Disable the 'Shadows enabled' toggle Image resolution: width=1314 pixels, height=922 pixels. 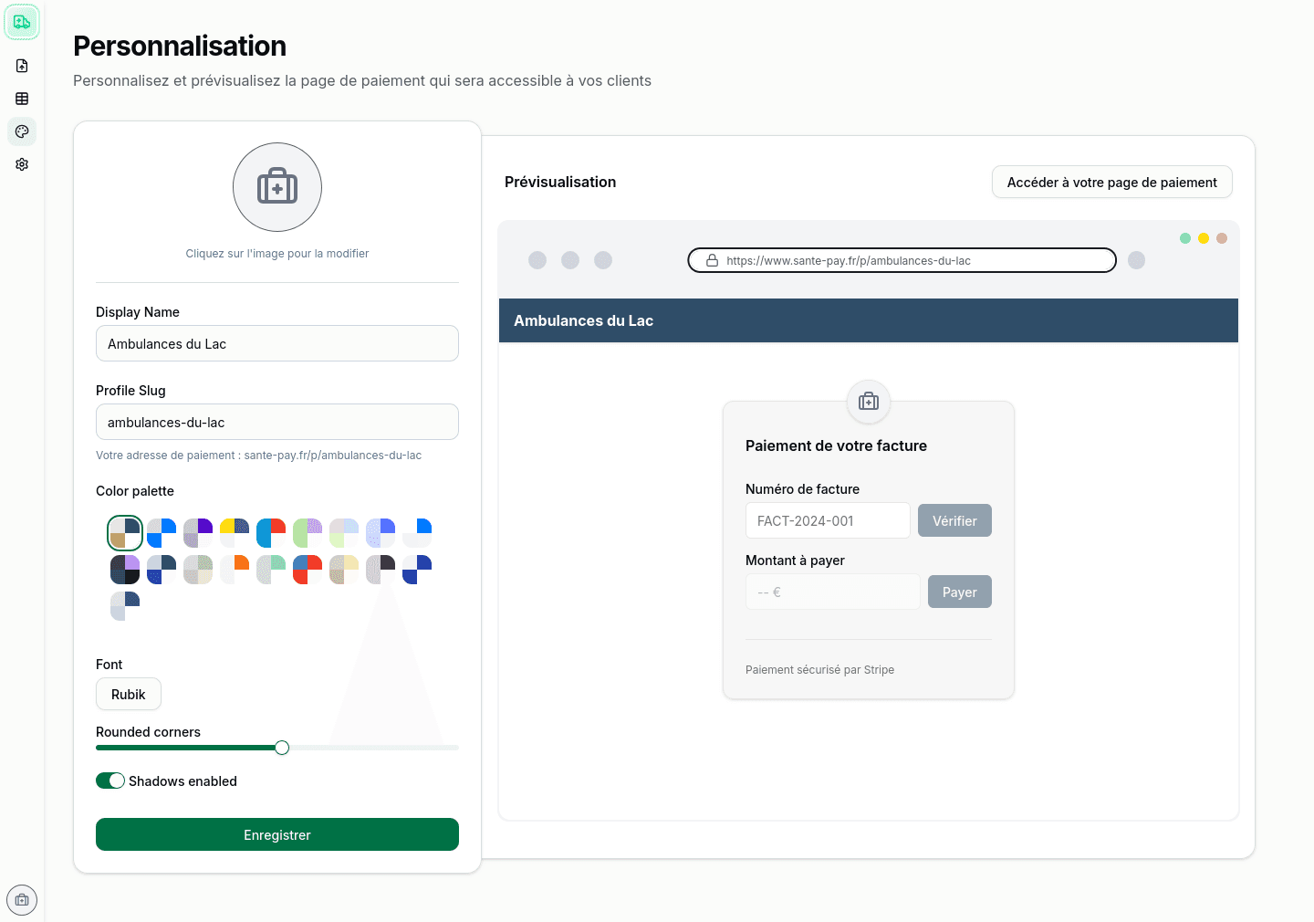pos(110,781)
